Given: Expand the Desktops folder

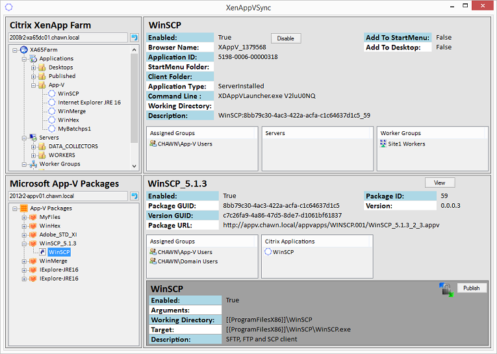Looking at the screenshot, I should click(34, 68).
